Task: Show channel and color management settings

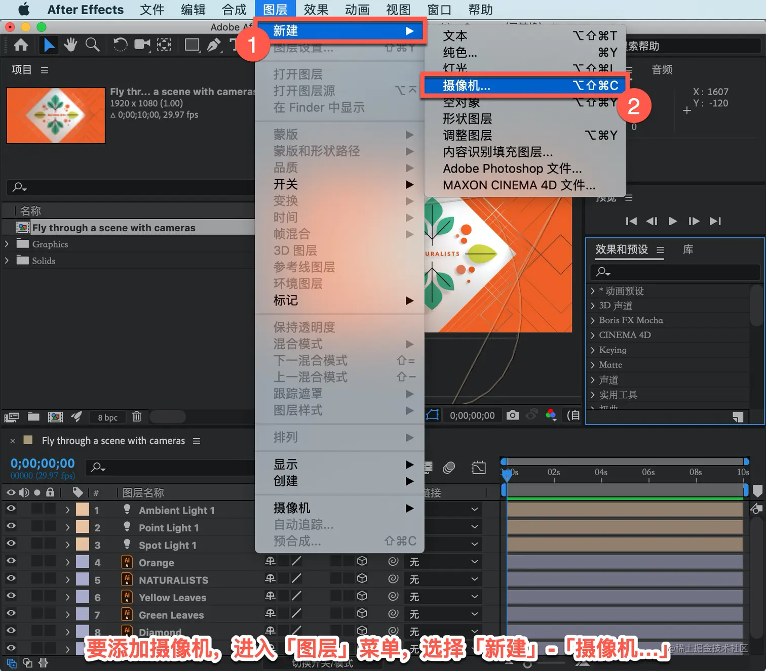Action: (x=551, y=415)
